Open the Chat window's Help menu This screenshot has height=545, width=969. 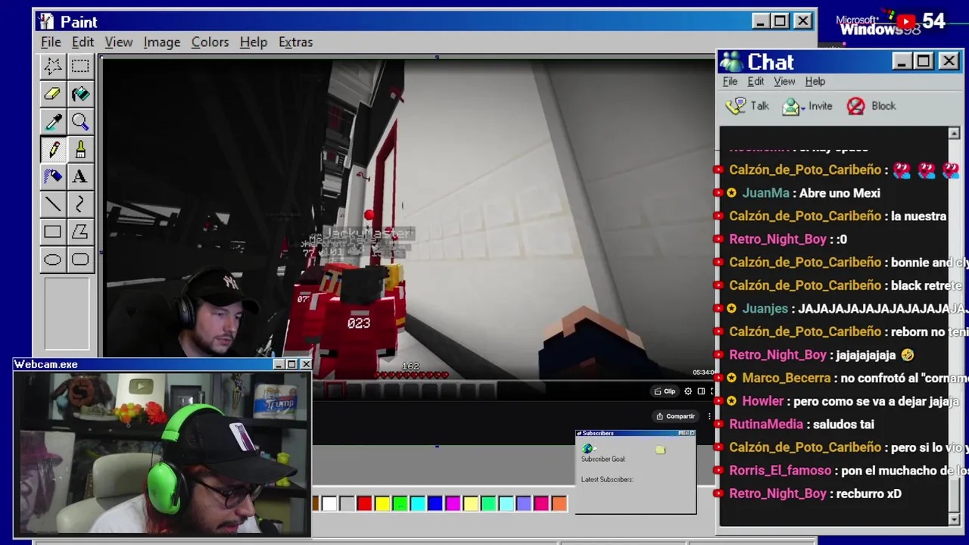815,82
